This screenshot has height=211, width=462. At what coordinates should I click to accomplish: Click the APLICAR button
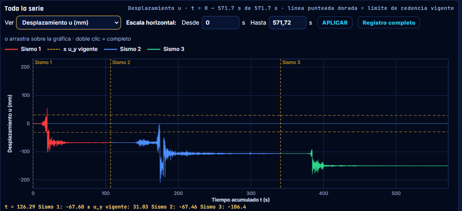point(335,23)
